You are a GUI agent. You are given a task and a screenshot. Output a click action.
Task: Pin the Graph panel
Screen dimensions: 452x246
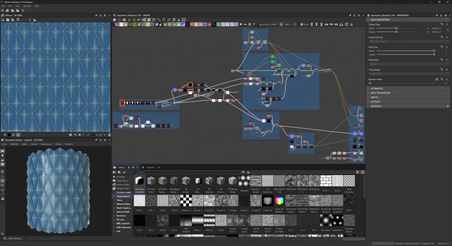point(350,15)
